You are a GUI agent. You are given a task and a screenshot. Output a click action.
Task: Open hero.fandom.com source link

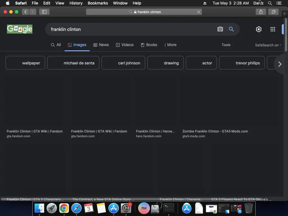148,136
